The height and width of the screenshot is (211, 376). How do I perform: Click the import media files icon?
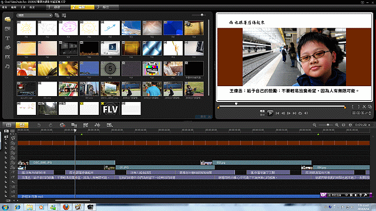(x=64, y=15)
